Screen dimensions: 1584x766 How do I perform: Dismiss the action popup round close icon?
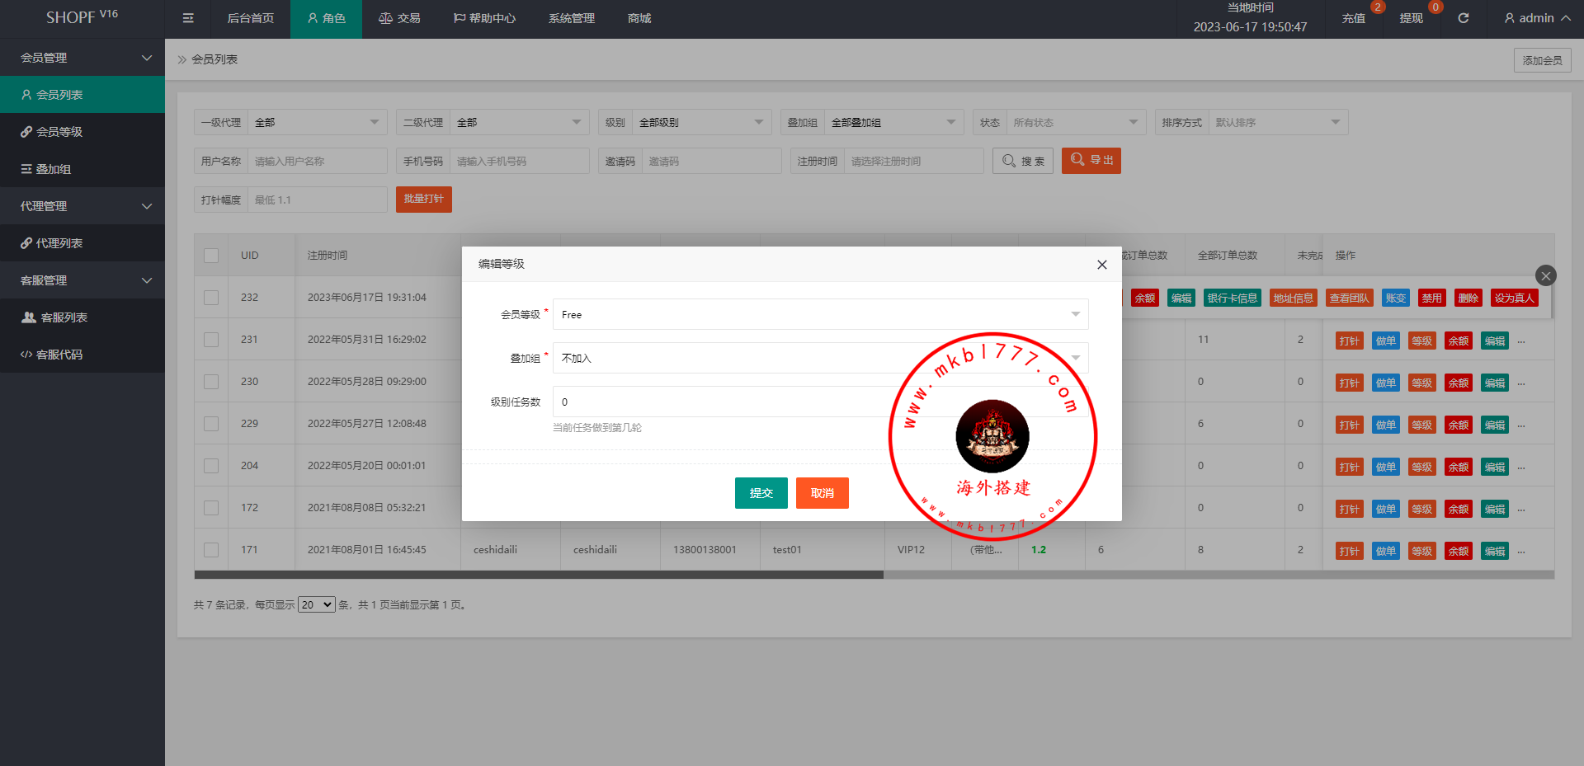(1546, 275)
